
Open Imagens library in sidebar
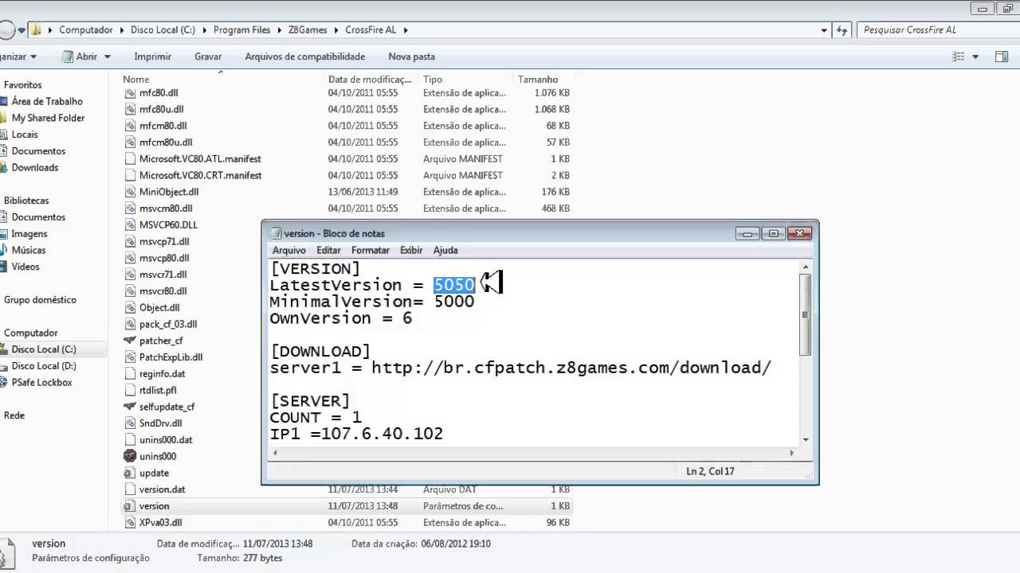(x=29, y=234)
